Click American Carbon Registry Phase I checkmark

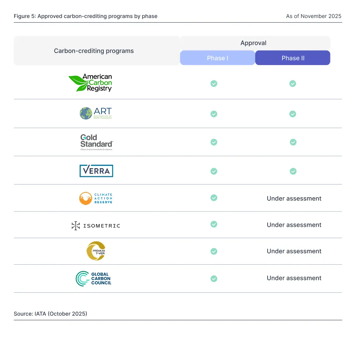click(x=214, y=84)
